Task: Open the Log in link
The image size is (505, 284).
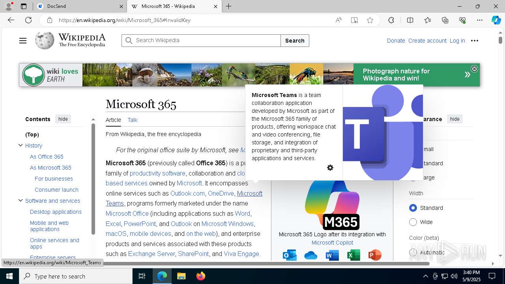Action: 457,41
